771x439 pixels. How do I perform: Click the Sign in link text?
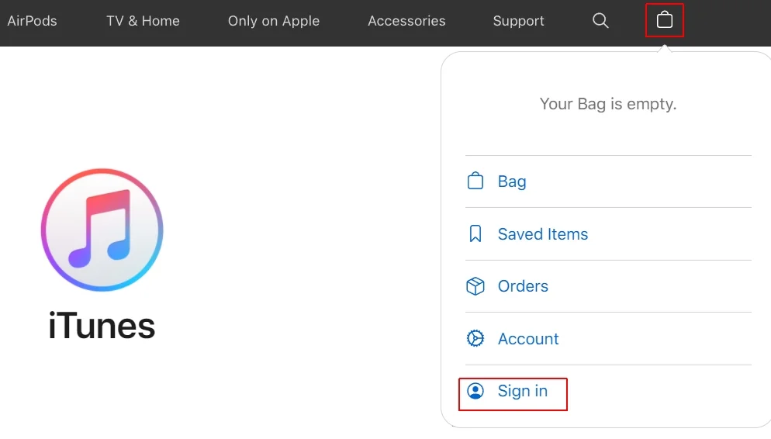tap(523, 391)
